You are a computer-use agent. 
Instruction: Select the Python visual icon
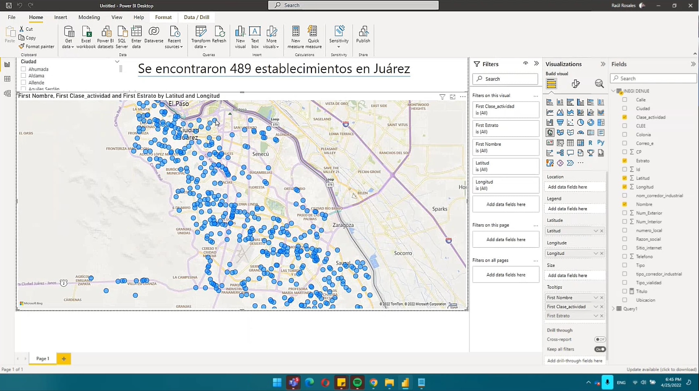pyautogui.click(x=600, y=142)
